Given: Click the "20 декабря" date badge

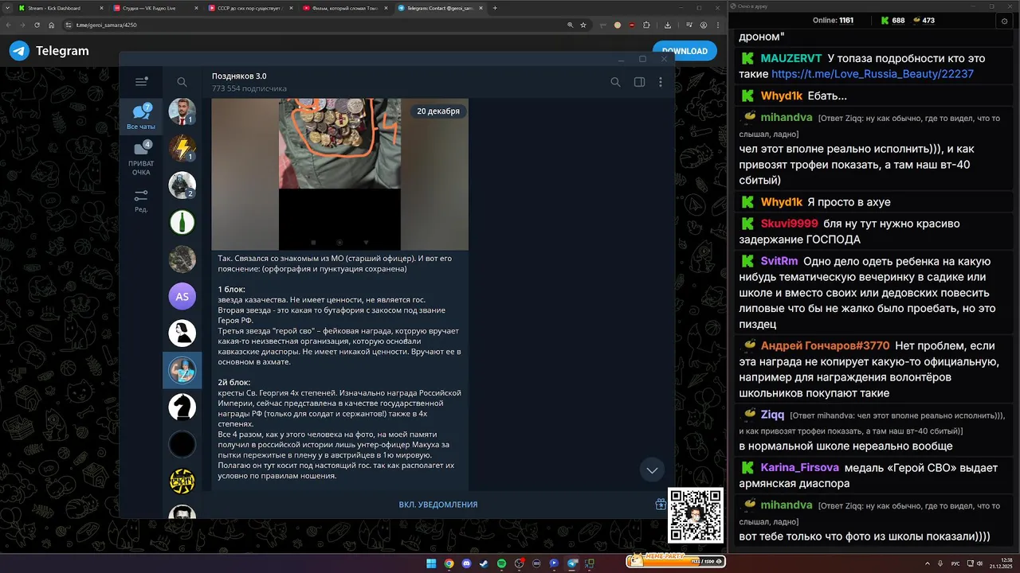Looking at the screenshot, I should (438, 111).
